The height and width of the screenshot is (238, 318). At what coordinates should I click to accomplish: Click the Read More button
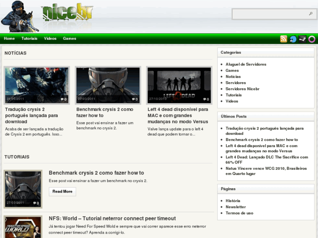click(63, 192)
